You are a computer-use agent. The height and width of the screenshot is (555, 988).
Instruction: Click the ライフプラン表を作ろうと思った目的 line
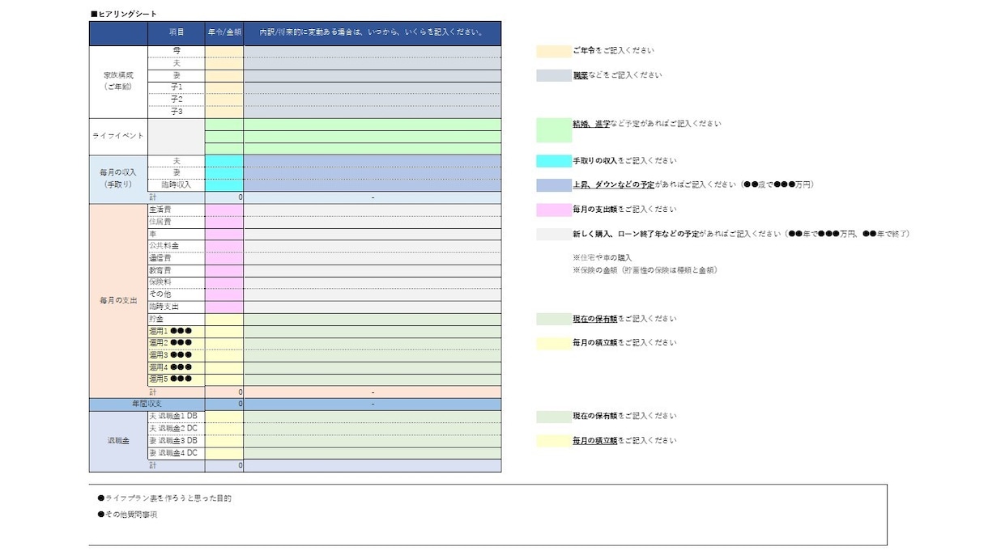164,498
